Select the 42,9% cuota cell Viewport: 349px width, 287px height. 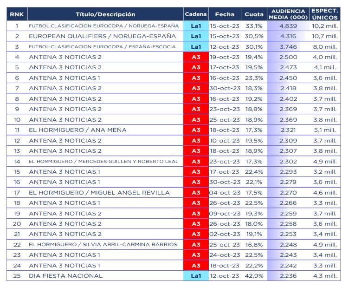(x=254, y=276)
